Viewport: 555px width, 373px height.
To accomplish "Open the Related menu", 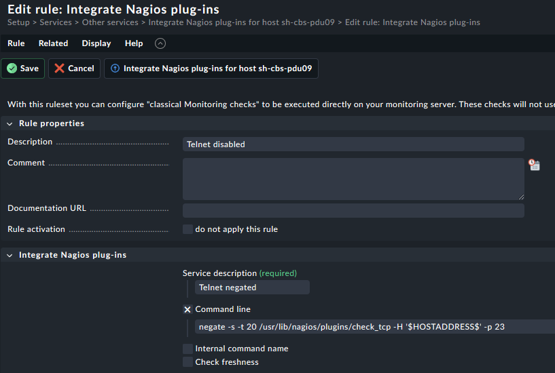I will (54, 43).
